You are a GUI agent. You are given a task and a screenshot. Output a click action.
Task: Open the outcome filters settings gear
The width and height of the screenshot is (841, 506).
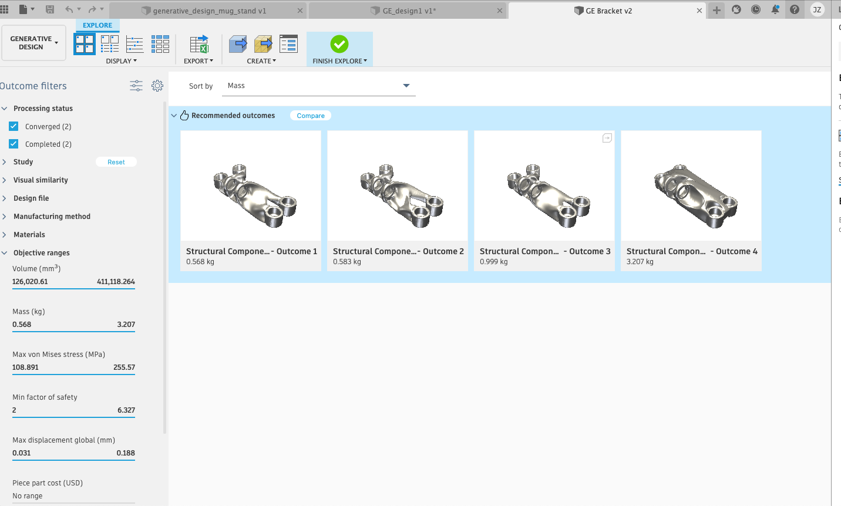coord(157,86)
